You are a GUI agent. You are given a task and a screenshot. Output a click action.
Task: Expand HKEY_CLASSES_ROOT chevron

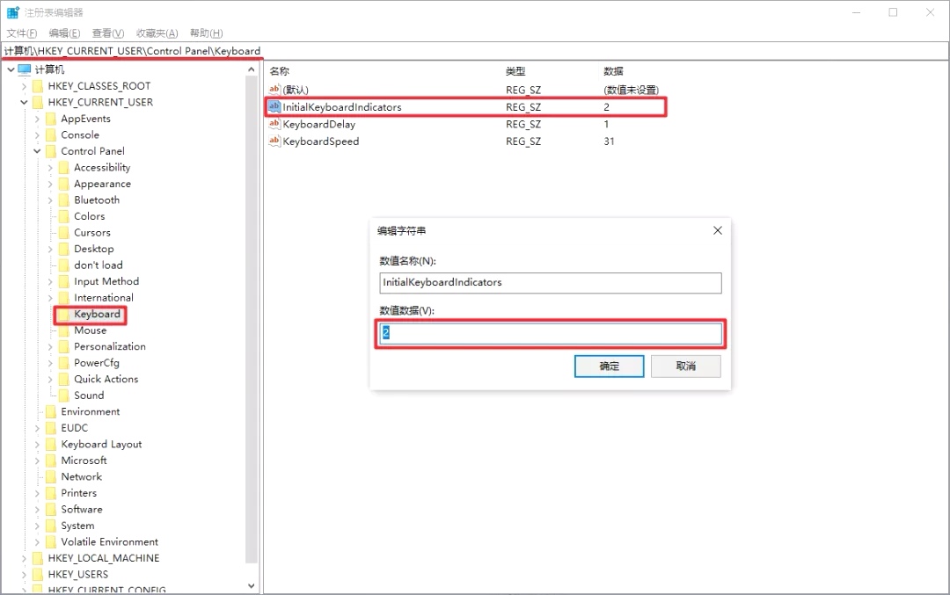24,86
